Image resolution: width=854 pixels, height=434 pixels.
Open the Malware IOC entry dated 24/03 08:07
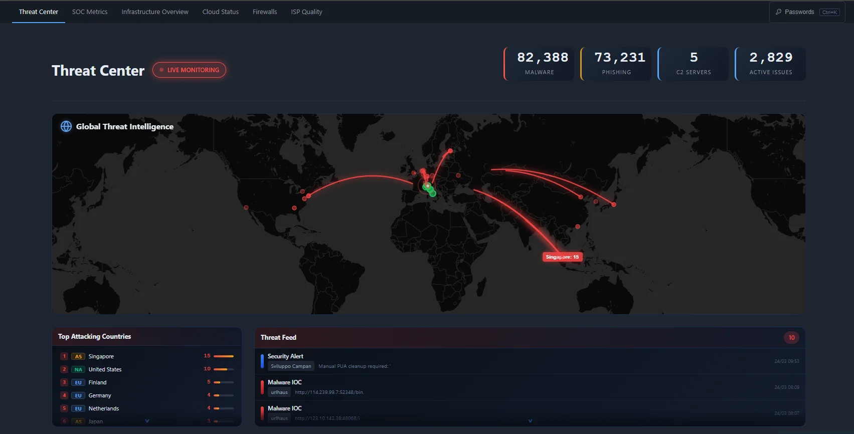click(530, 413)
